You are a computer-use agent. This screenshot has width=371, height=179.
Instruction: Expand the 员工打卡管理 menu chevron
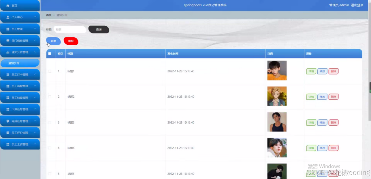[x=35, y=74]
